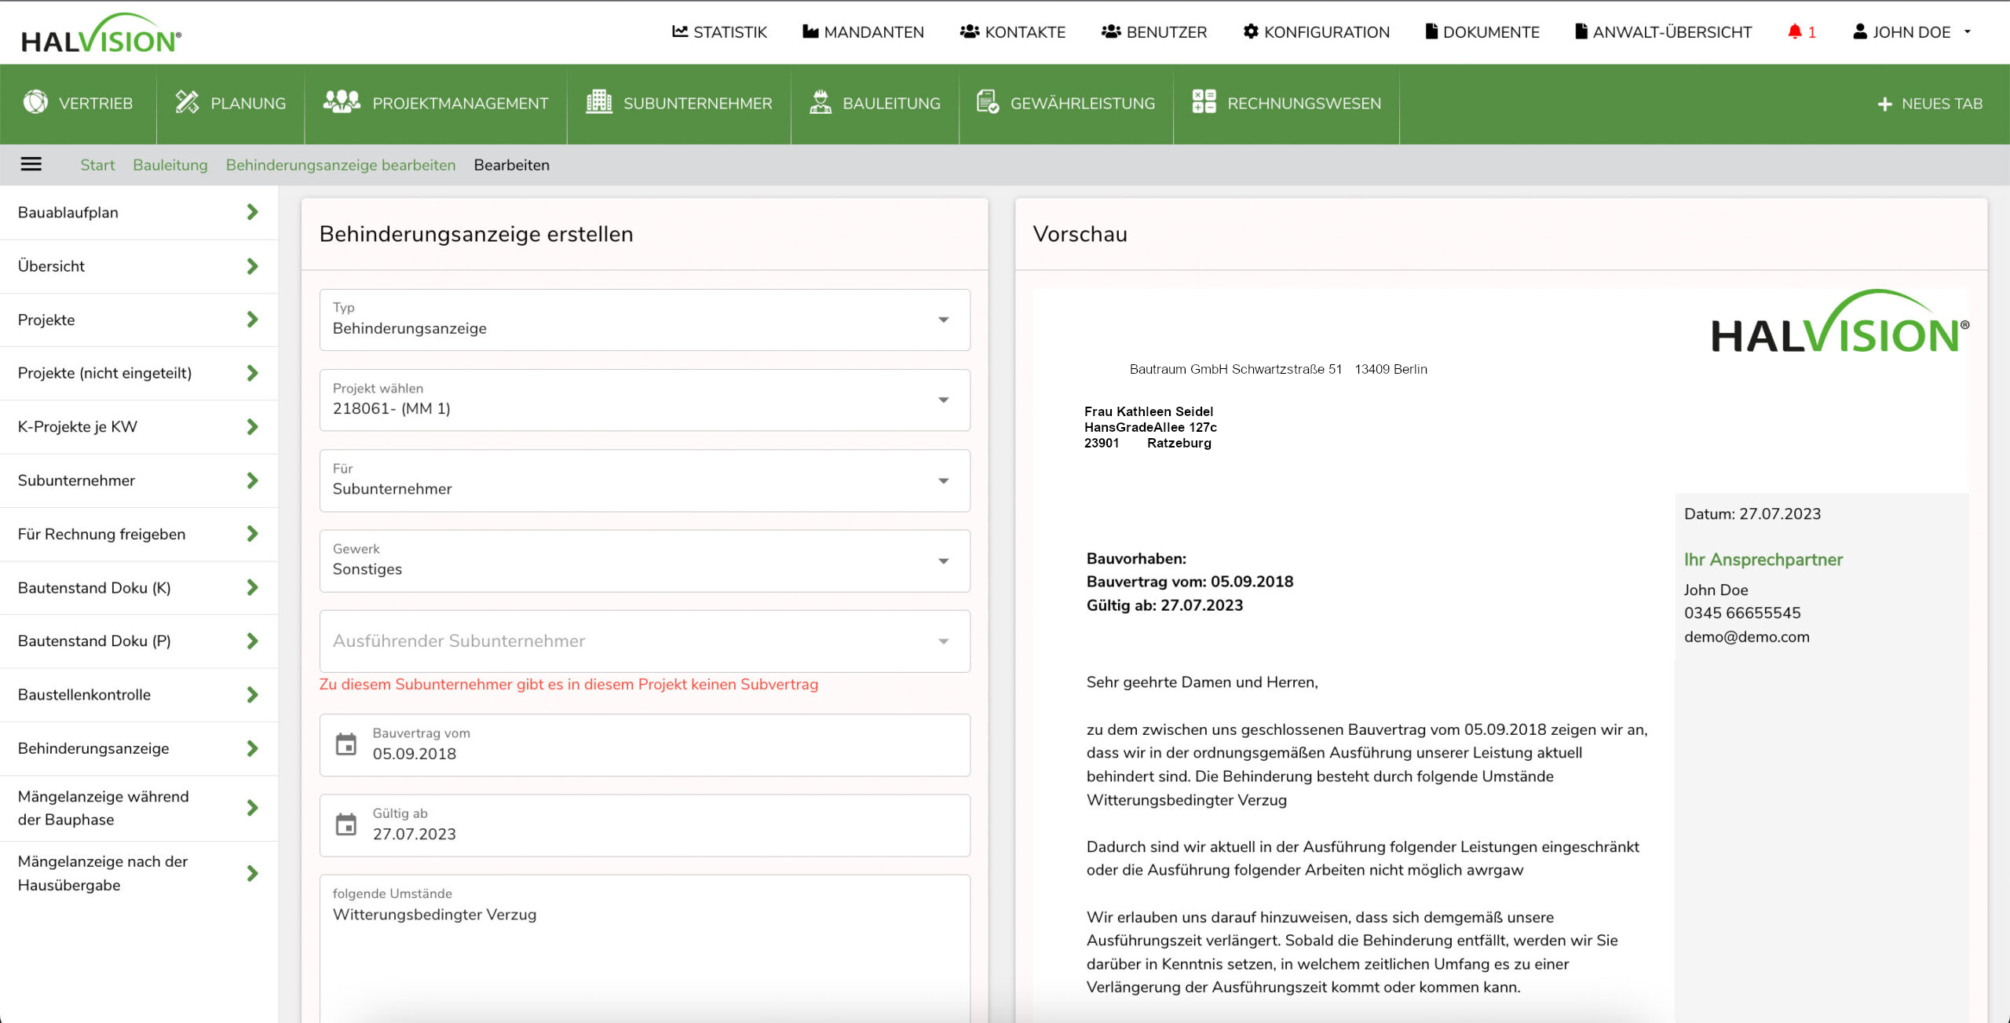Click the Anwalt-Übersicht file icon
Viewport: 2010px width, 1023px height.
coord(1581,31)
